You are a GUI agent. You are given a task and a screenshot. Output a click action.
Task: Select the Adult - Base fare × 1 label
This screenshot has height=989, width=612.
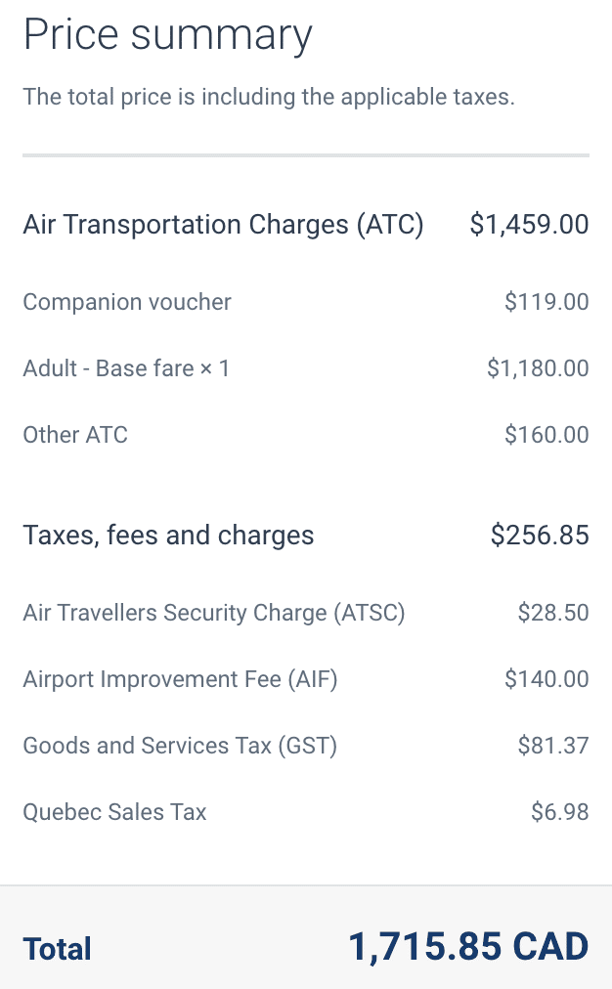(x=126, y=368)
